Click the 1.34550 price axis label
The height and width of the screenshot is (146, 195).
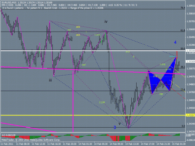tap(191, 108)
